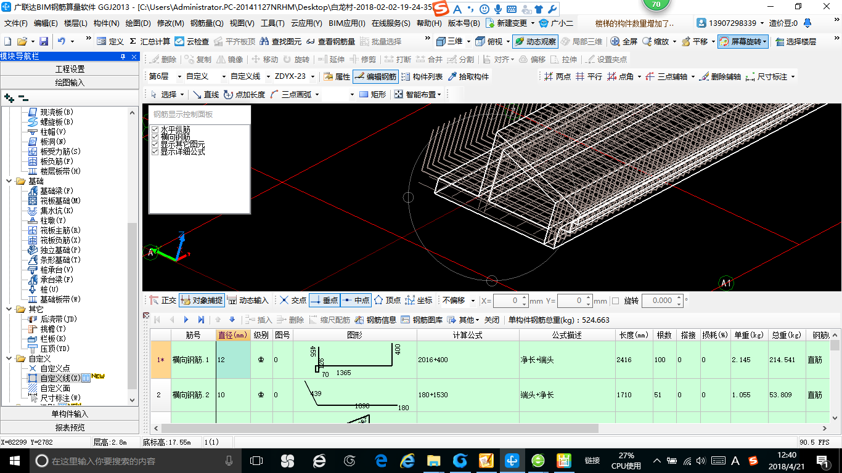Click 查看钢筋量 view rebar quantity
This screenshot has width=842, height=473.
click(x=330, y=41)
